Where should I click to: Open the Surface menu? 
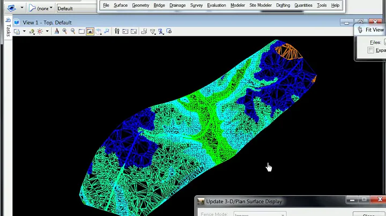click(121, 5)
